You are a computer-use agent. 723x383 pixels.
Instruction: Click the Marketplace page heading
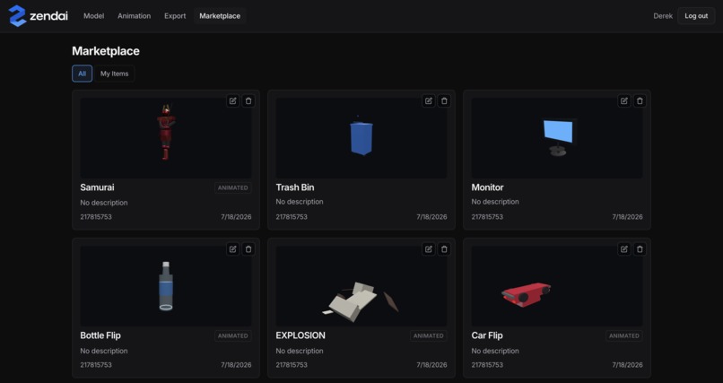click(106, 51)
